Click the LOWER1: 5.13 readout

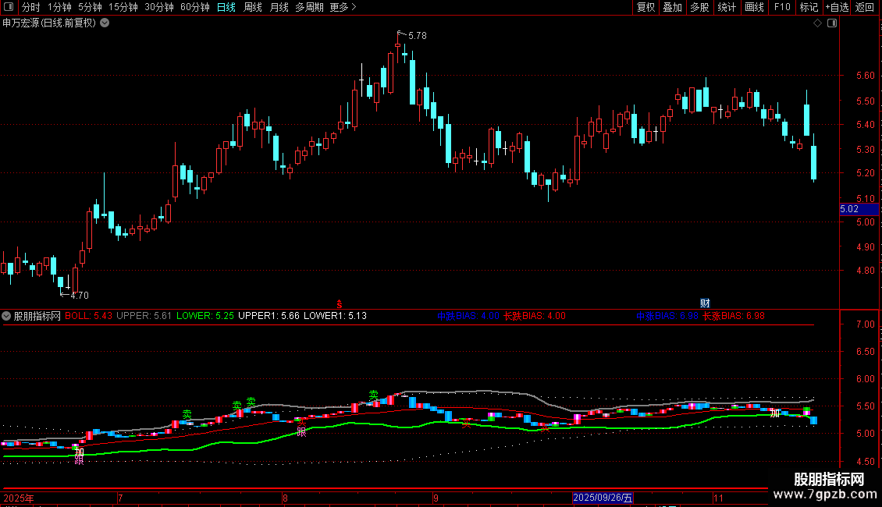336,316
